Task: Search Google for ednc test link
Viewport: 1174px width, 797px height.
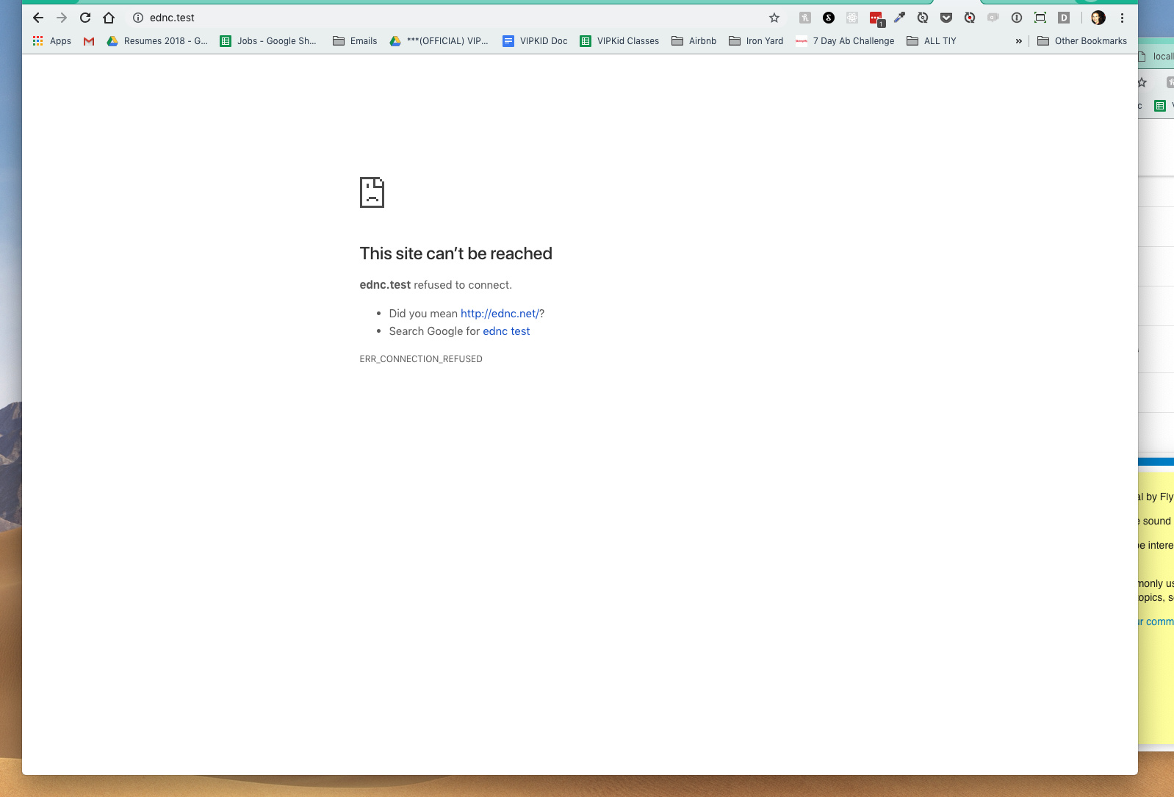Action: (506, 331)
